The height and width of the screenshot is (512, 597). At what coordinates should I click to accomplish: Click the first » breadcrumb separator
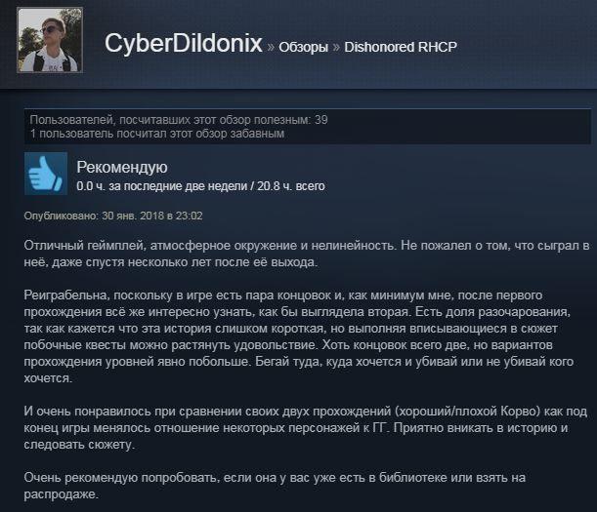pyautogui.click(x=271, y=47)
